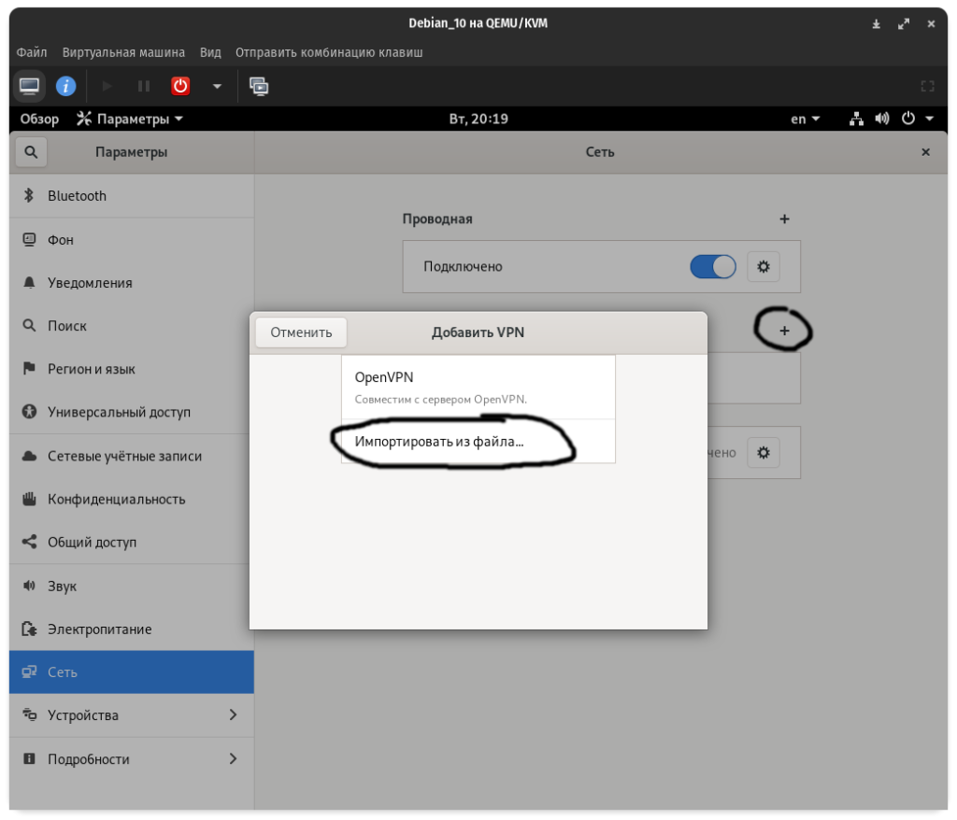Open the lower gear settings button
This screenshot has width=957, height=820.
[x=764, y=453]
